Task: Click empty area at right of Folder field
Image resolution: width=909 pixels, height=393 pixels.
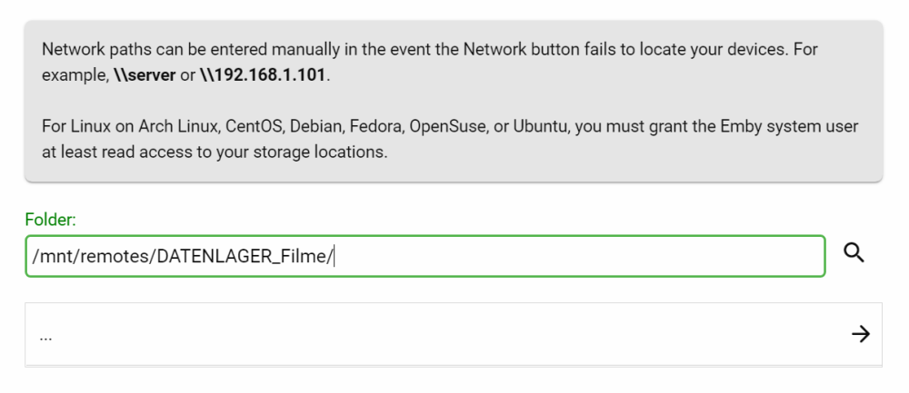Action: [x=580, y=256]
